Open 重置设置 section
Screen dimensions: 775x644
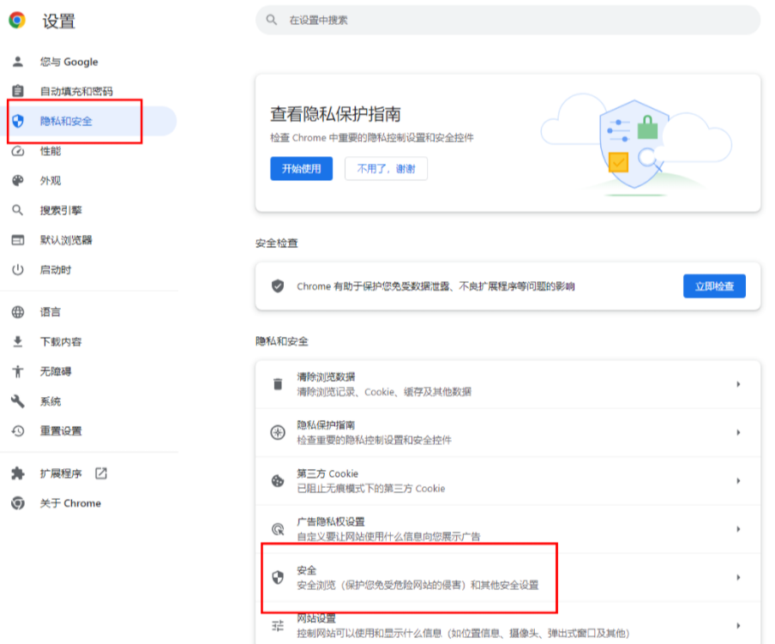61,431
